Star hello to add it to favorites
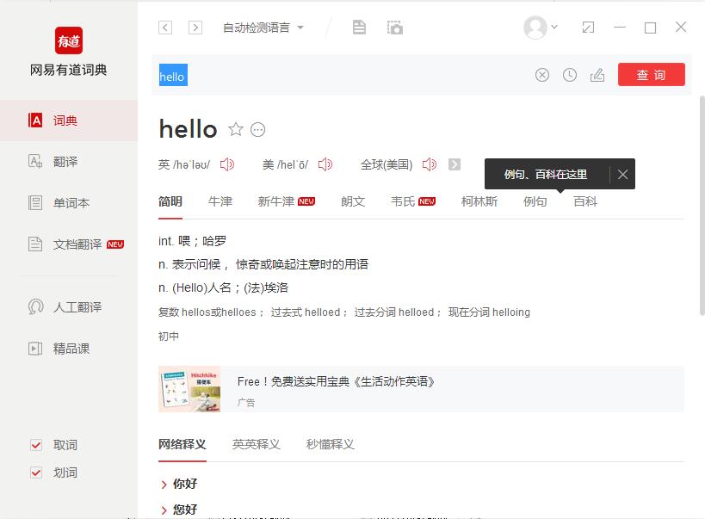 point(235,129)
